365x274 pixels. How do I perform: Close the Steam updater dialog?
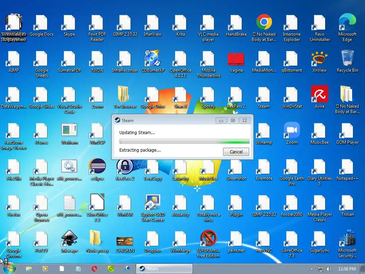point(245,121)
